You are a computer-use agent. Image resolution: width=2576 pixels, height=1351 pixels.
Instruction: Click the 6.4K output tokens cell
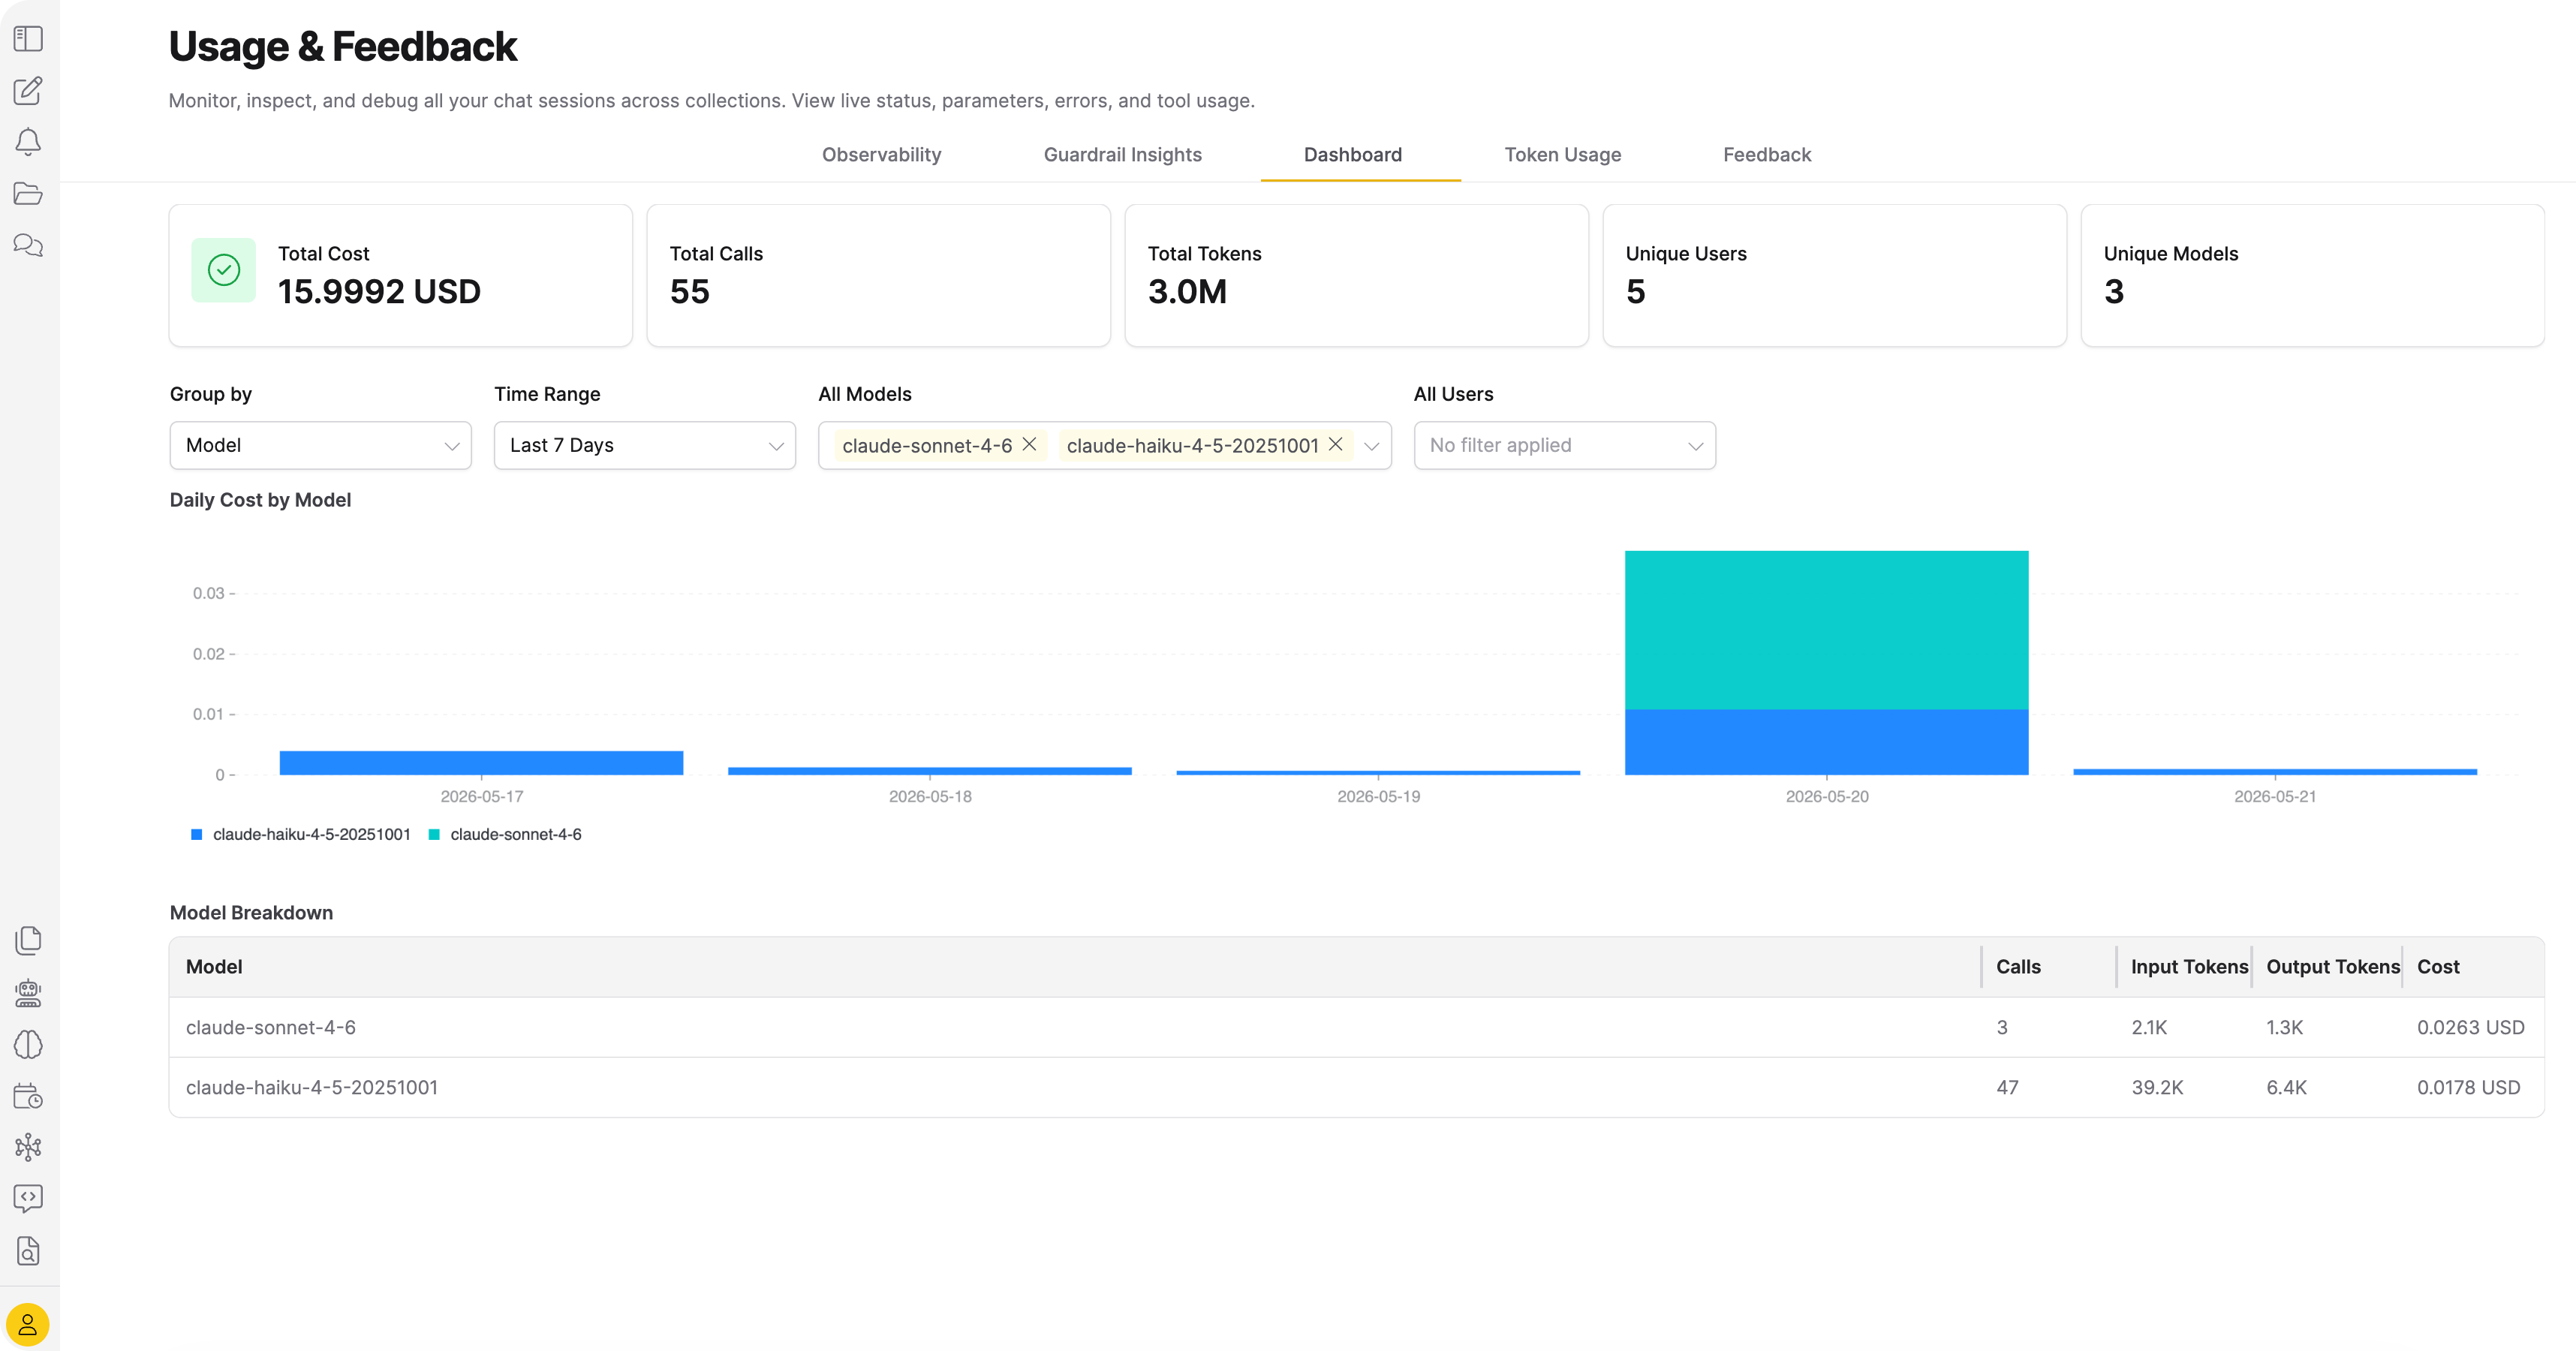click(x=2286, y=1088)
